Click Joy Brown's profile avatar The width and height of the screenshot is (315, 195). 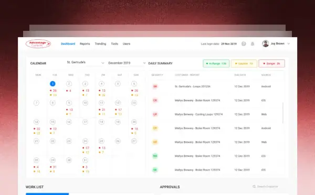(x=265, y=43)
